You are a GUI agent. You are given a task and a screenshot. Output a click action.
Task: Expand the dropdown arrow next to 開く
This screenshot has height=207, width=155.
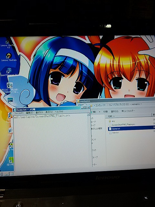tap(99, 112)
